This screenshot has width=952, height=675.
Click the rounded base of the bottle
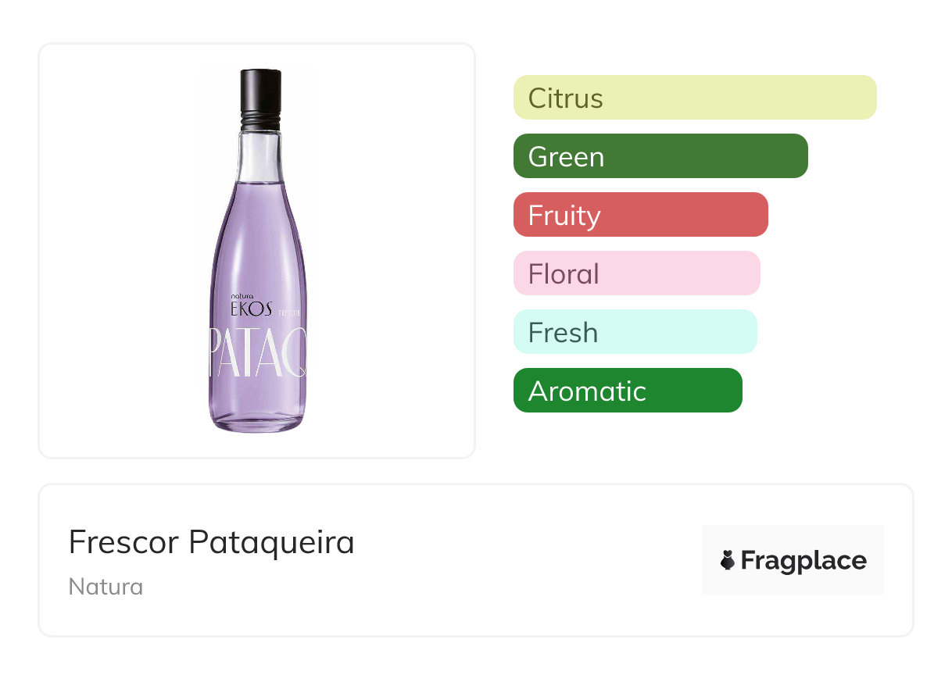256,420
